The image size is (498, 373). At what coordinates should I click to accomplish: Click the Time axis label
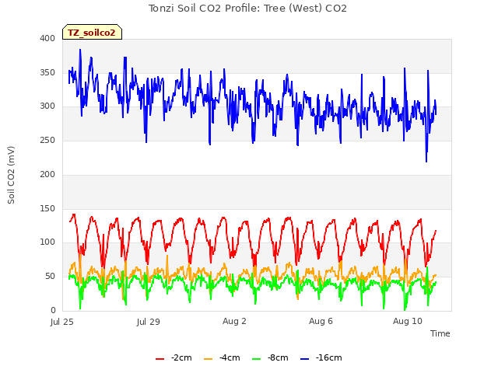point(440,333)
